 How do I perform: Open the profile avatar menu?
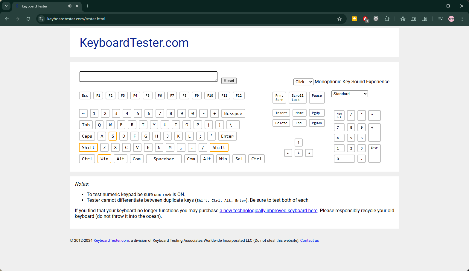(451, 19)
